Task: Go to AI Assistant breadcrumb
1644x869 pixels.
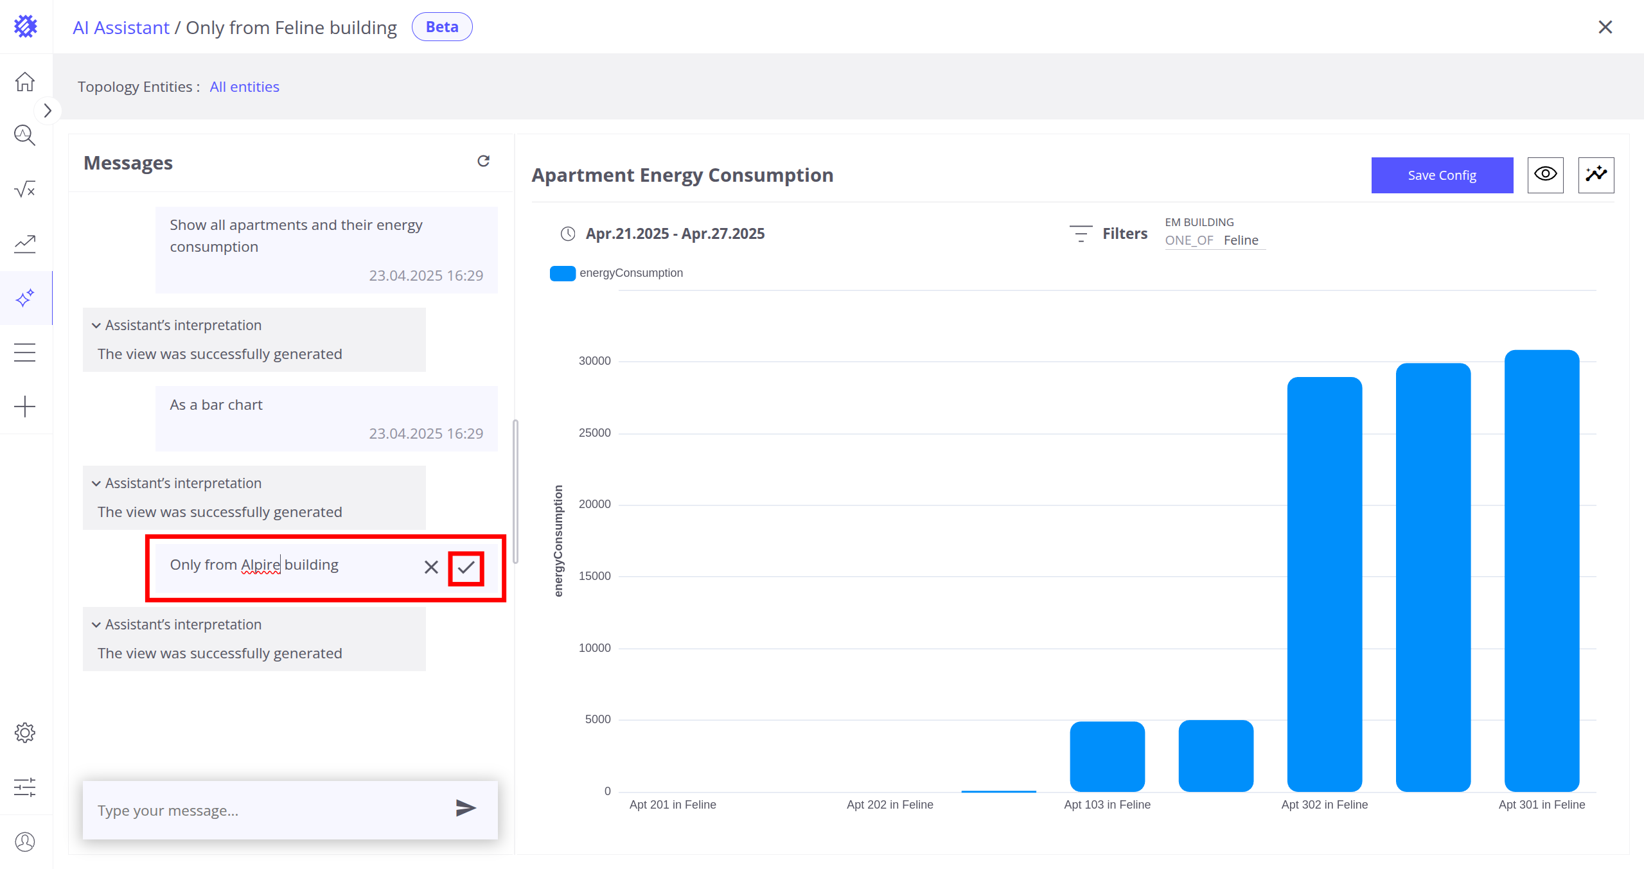Action: click(x=121, y=28)
